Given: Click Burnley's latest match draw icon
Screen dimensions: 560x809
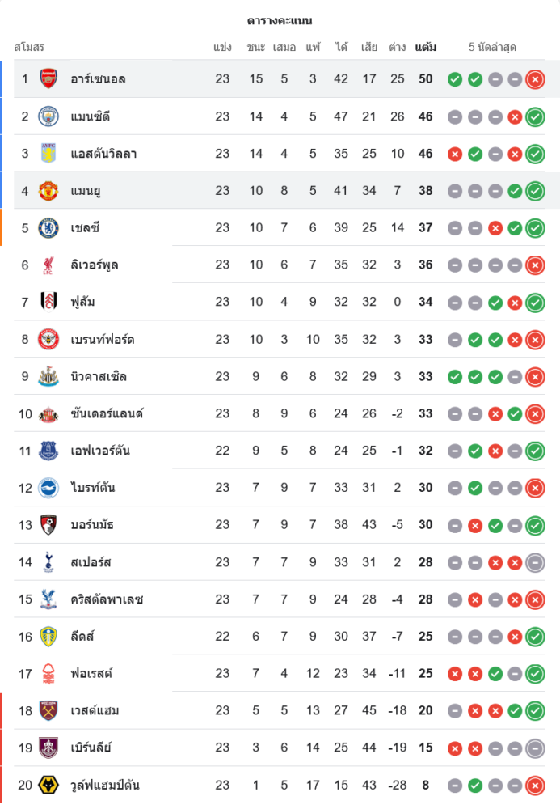Looking at the screenshot, I should (x=534, y=748).
